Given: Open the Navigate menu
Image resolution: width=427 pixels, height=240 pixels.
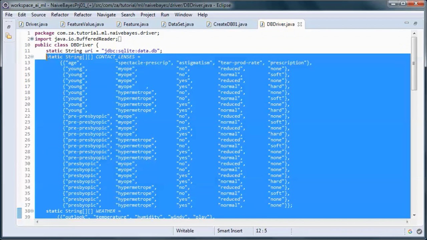Looking at the screenshot, I should click(106, 15).
